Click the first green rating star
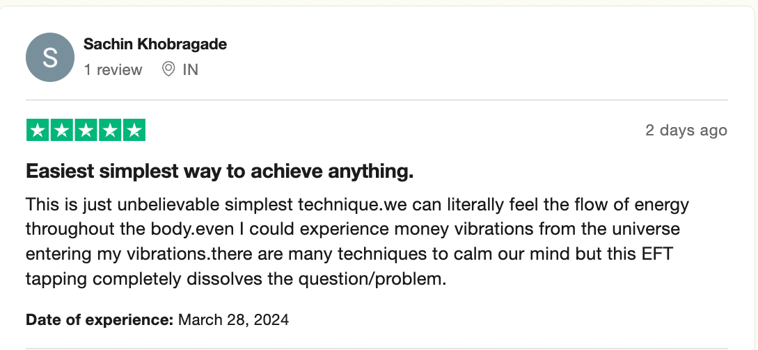 pyautogui.click(x=38, y=130)
